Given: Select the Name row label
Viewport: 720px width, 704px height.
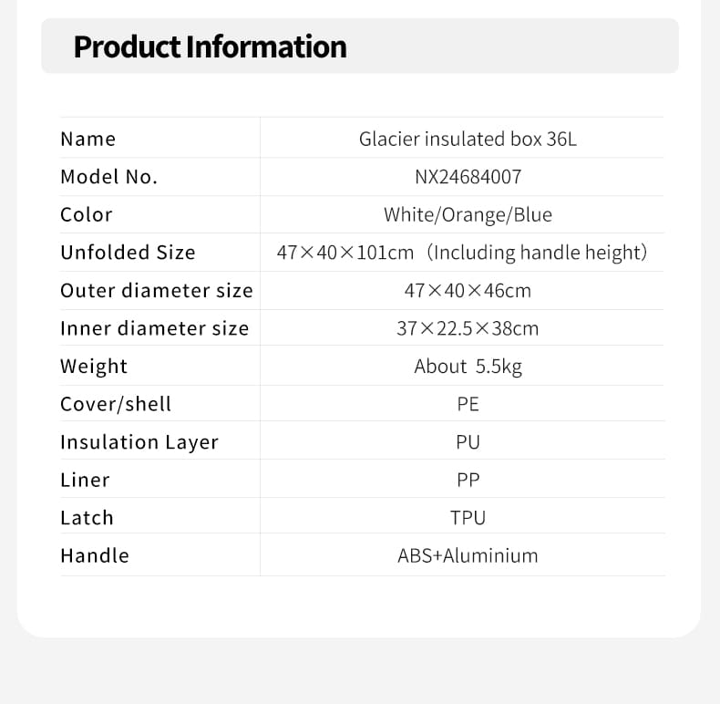Looking at the screenshot, I should 88,139.
